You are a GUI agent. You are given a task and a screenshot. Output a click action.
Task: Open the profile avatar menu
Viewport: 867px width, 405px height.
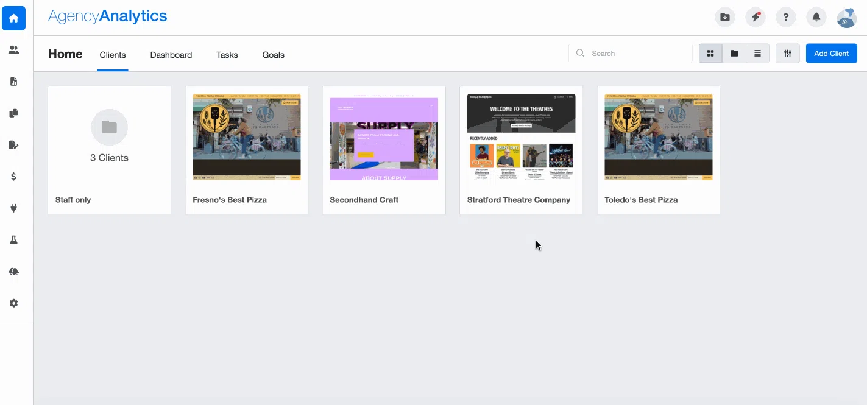[846, 18]
